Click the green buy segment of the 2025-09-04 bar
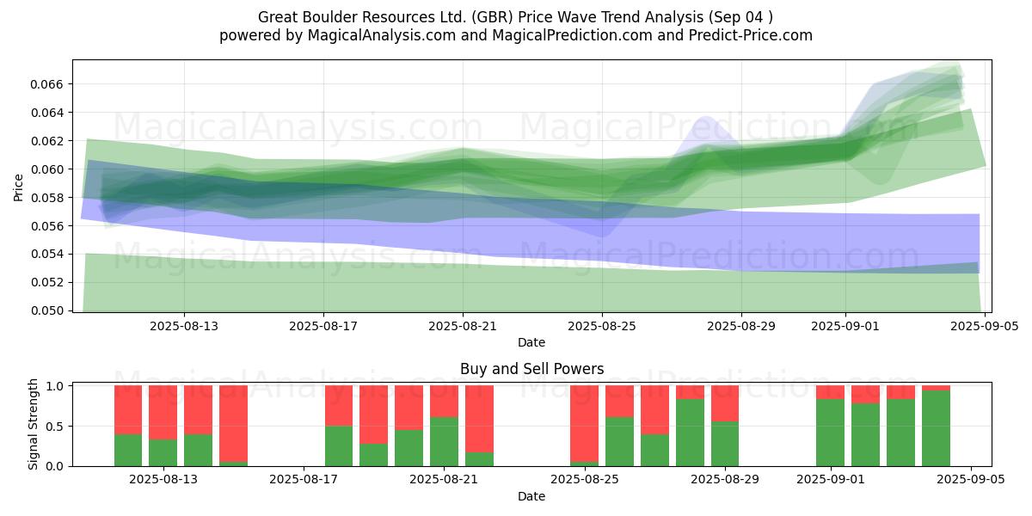 coord(936,428)
